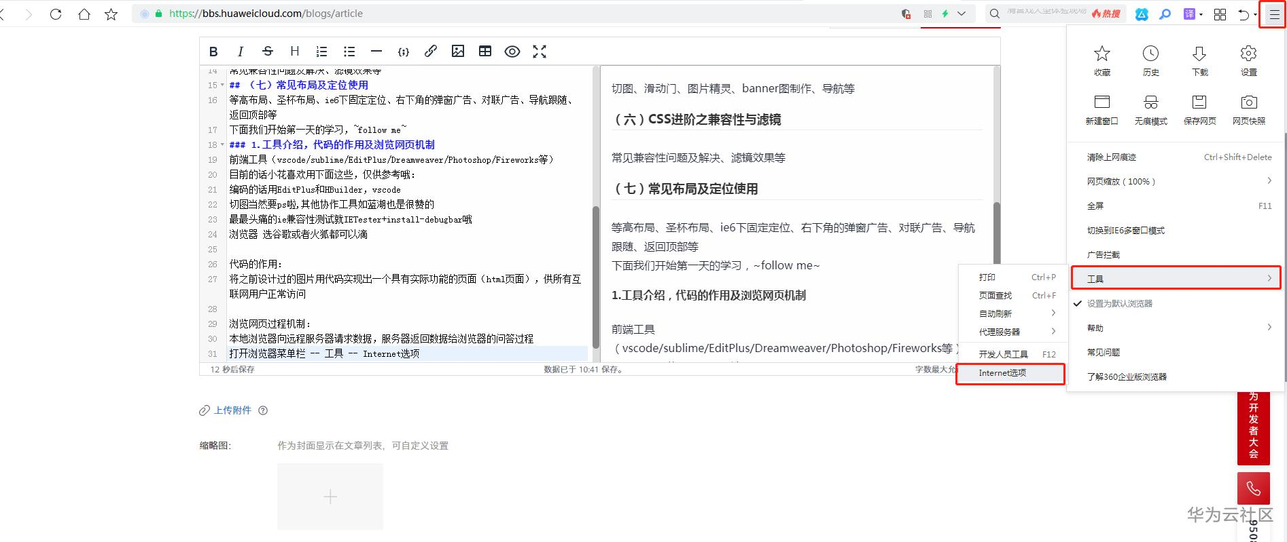Open 下载 downloads in the menu panel
Image resolution: width=1287 pixels, height=542 pixels.
(1200, 60)
